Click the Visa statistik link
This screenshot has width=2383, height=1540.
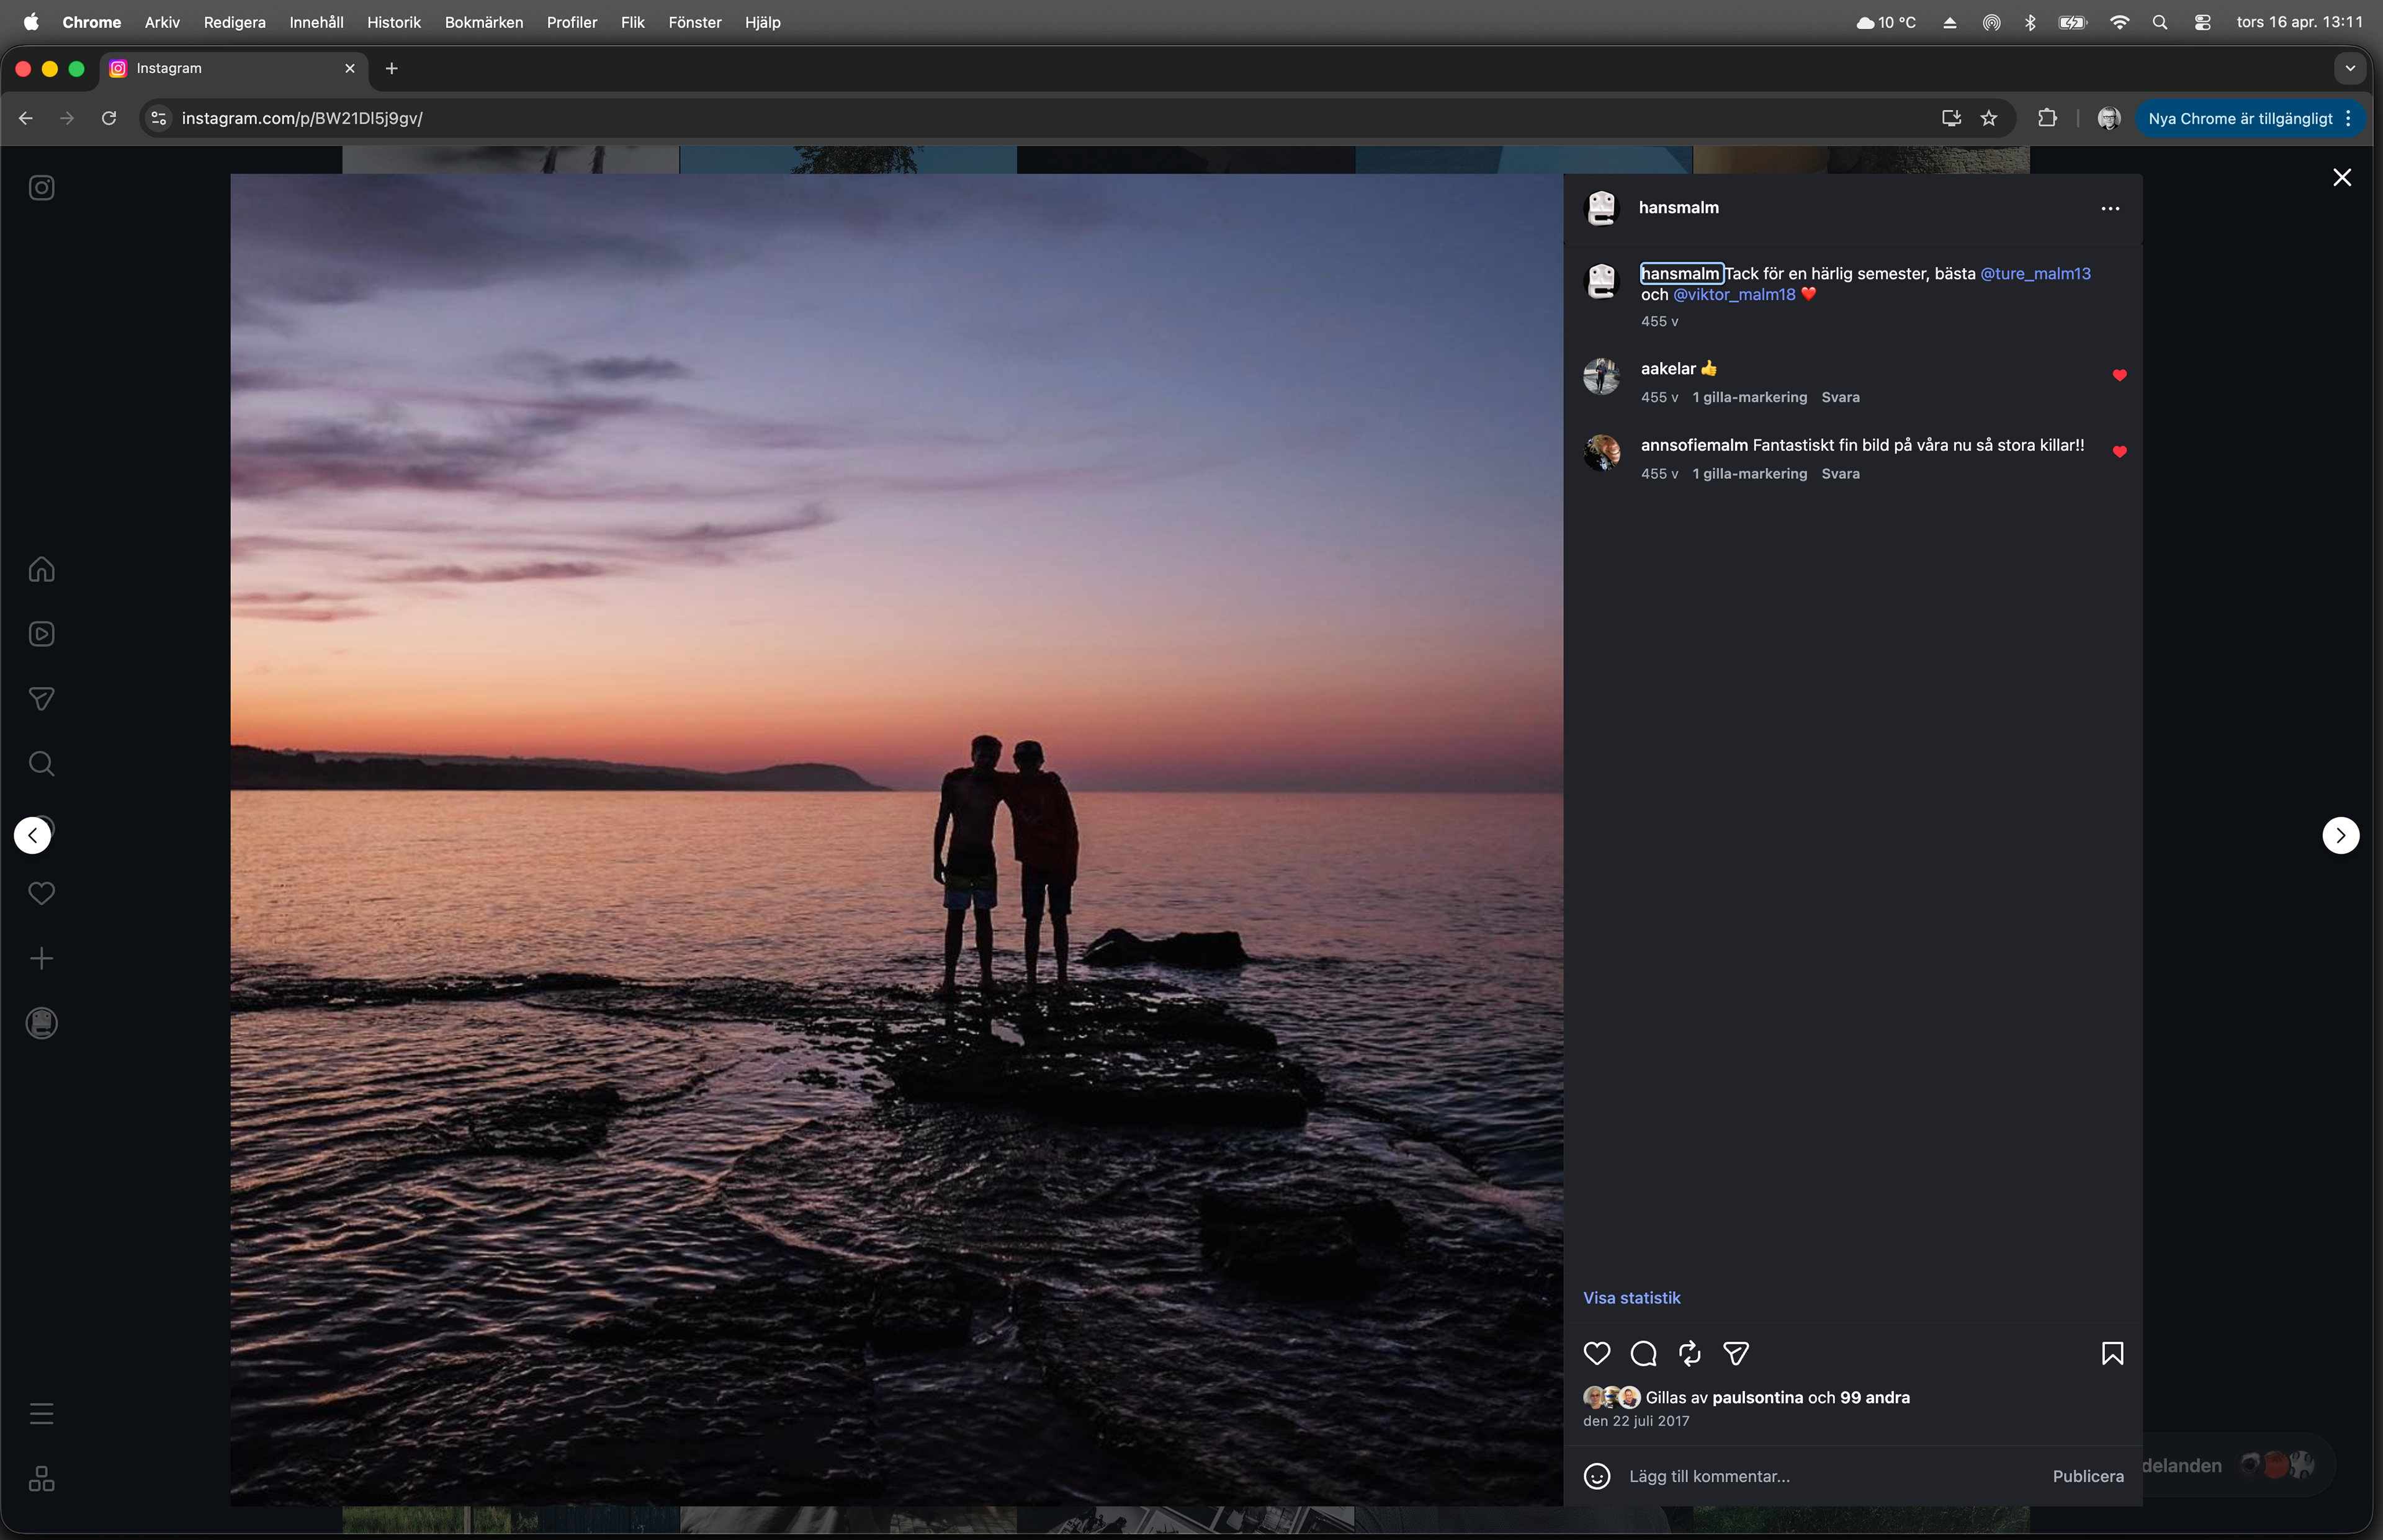[1631, 1298]
